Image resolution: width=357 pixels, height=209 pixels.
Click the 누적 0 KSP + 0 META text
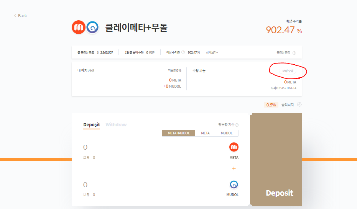(283, 88)
